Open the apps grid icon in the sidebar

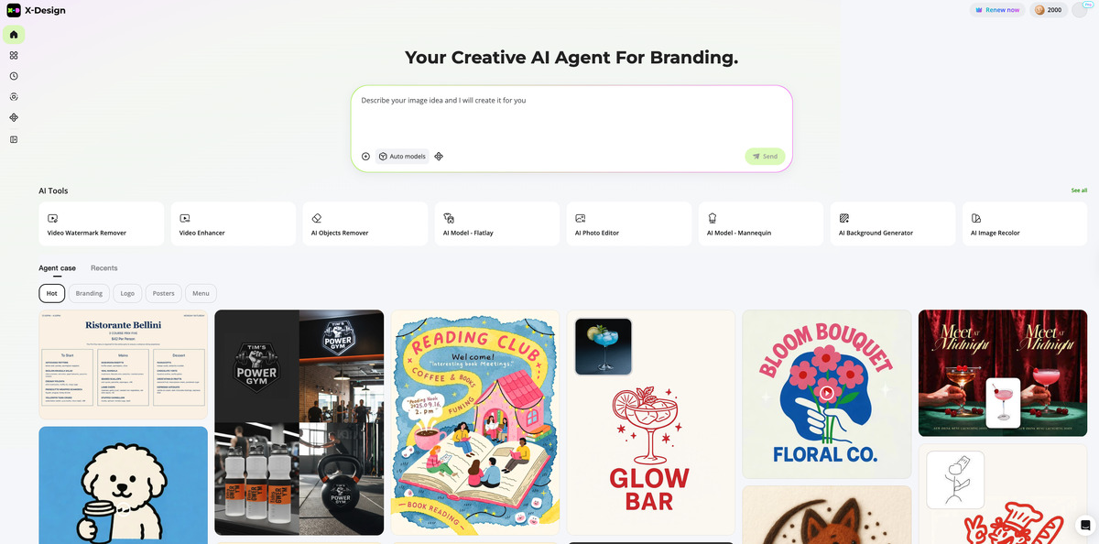tap(14, 55)
